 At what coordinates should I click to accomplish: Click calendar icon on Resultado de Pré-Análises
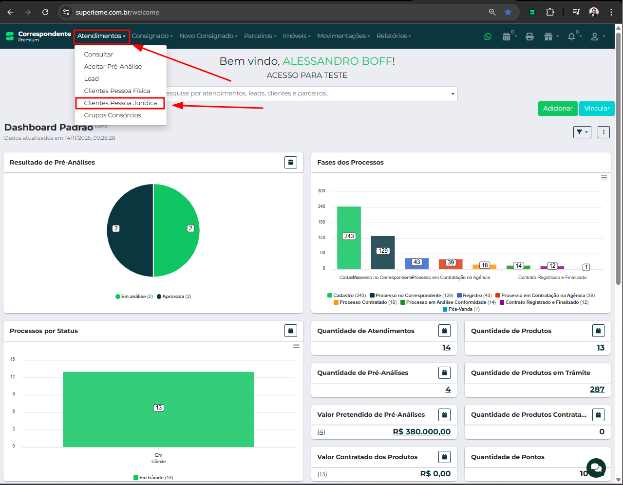tap(291, 163)
